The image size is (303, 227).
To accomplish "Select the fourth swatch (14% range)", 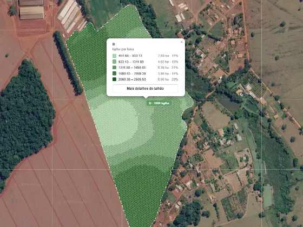I will point(114,74).
